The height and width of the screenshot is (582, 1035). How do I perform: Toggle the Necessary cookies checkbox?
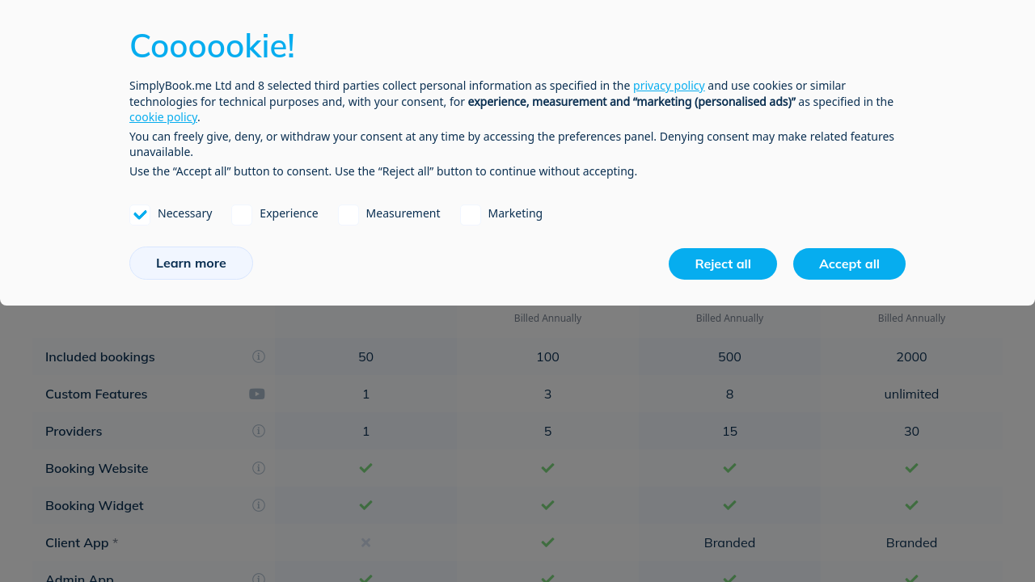[x=140, y=214]
